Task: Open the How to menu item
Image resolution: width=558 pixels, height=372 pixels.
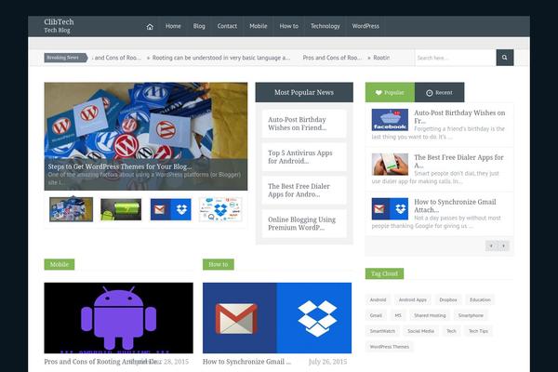Action: [x=288, y=26]
